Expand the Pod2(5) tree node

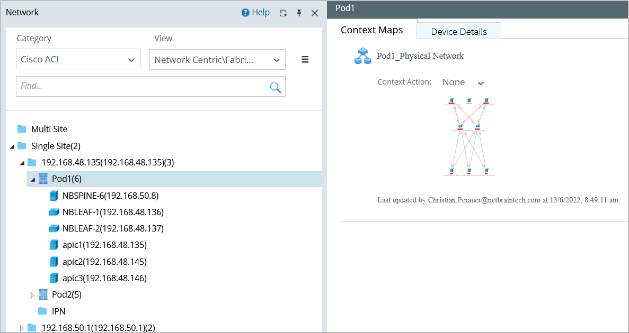click(x=32, y=295)
